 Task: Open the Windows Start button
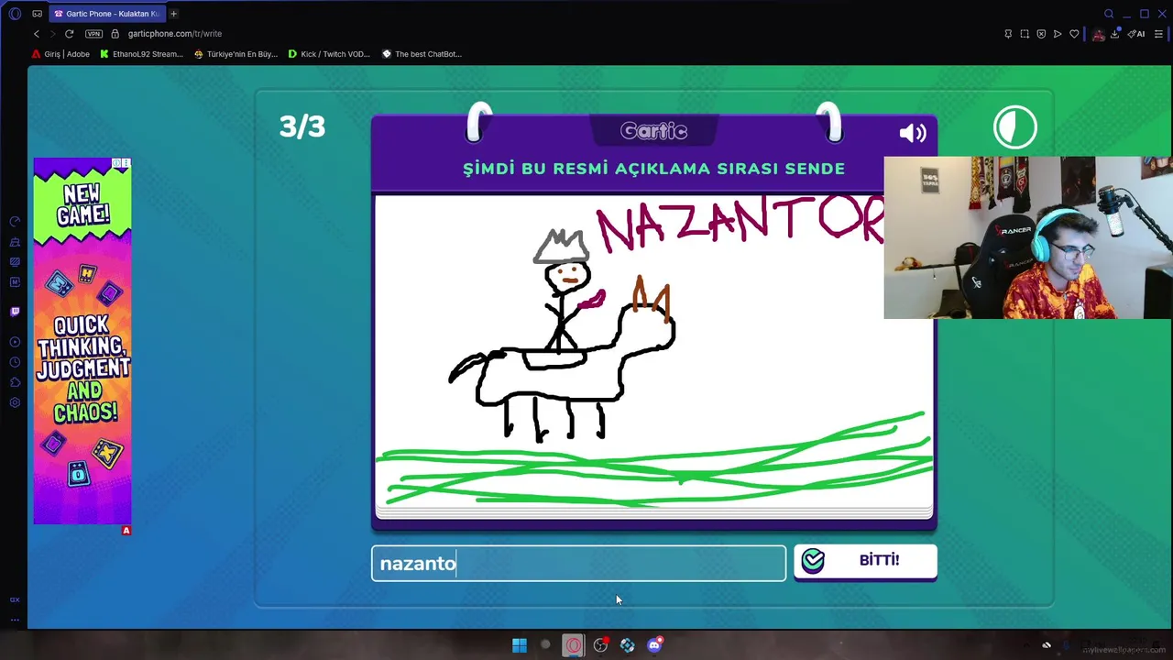coord(520,645)
